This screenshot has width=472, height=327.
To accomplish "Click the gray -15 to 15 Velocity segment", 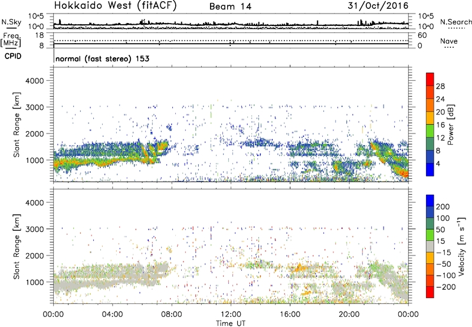I will (430, 246).
